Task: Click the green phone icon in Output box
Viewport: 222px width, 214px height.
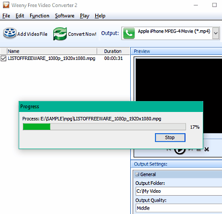Action: (129, 33)
